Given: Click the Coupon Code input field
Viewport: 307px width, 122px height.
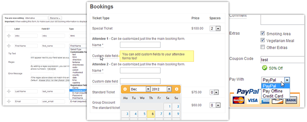Looking at the screenshot, I should click(x=283, y=60).
